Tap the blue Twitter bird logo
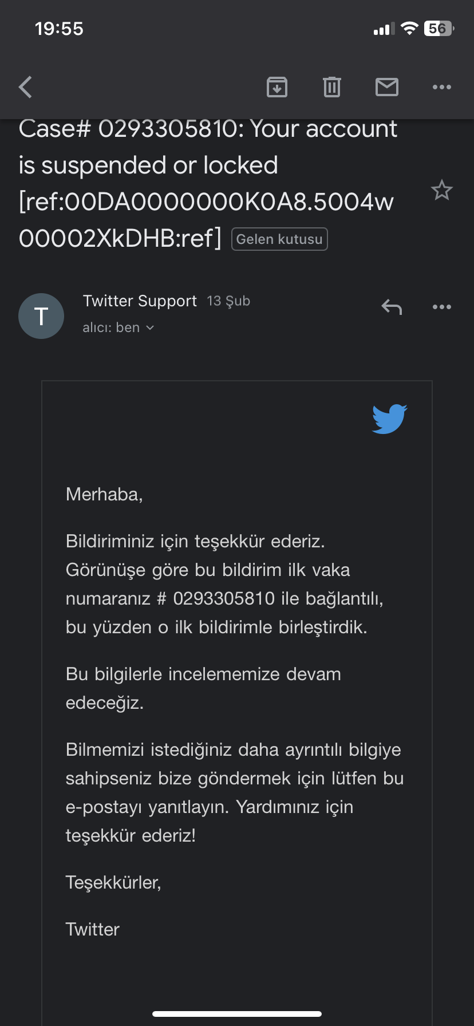Viewport: 474px width, 1026px height. coord(389,419)
